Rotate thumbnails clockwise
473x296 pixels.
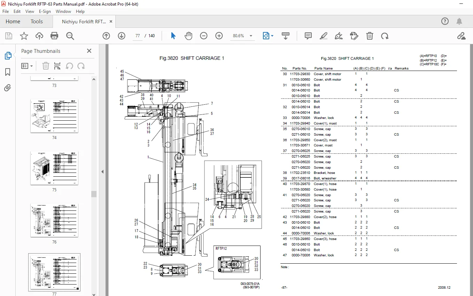(81, 66)
